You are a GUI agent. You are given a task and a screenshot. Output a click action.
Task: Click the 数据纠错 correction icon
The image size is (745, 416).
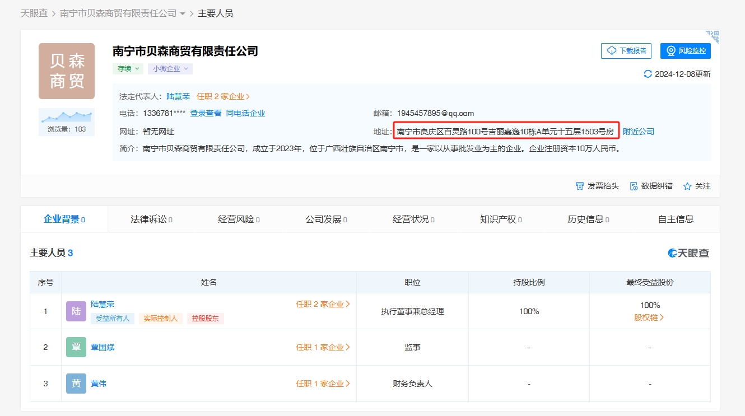click(634, 186)
